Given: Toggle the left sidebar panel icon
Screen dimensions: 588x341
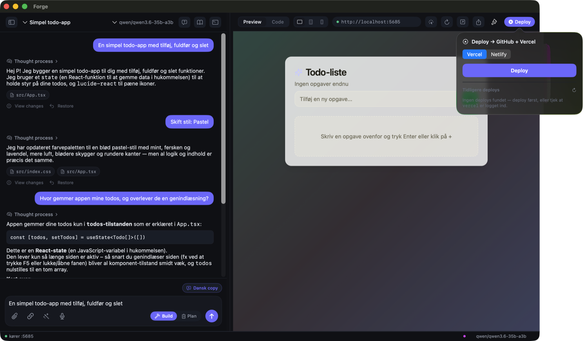Looking at the screenshot, I should 11,22.
